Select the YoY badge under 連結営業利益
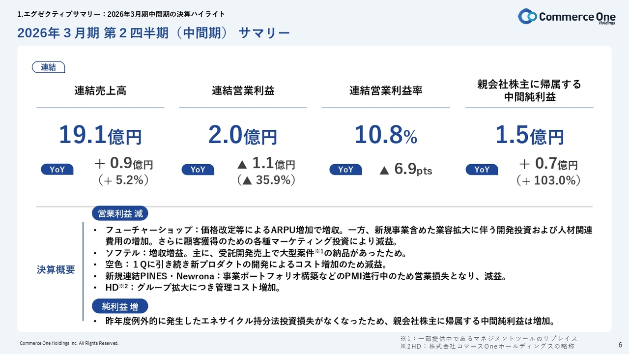The width and height of the screenshot is (629, 354). click(x=198, y=170)
